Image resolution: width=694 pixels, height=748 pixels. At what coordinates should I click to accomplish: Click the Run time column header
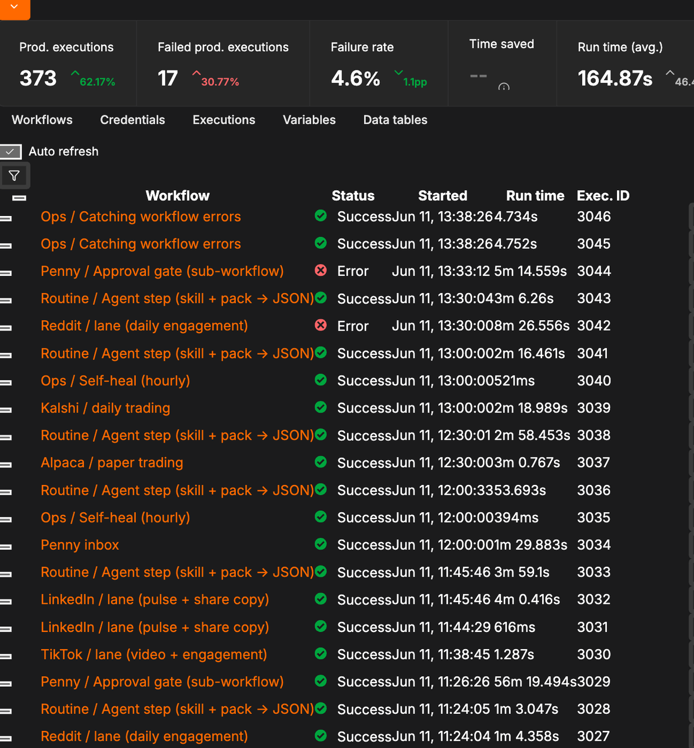click(x=535, y=196)
